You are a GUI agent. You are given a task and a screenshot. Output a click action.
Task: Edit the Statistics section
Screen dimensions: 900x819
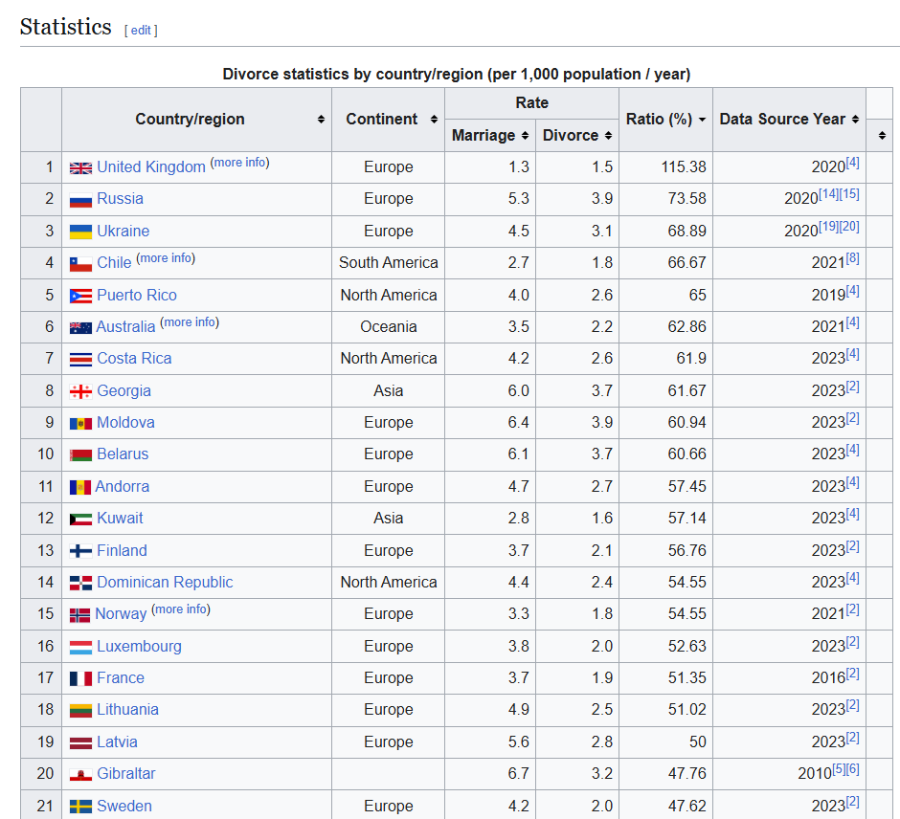click(141, 31)
